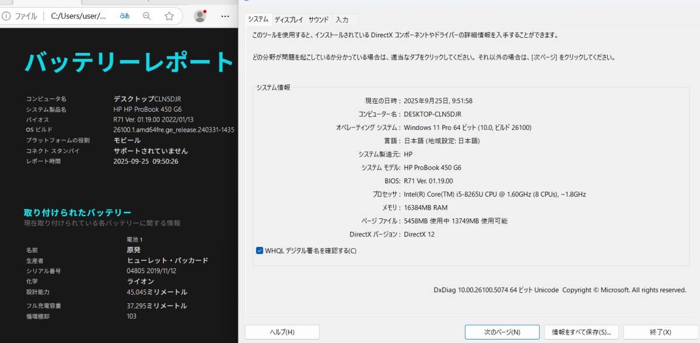Click the zoom magnifier icon in address bar

[145, 17]
